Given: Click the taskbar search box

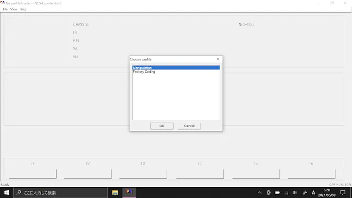Looking at the screenshot, I should click(x=61, y=193).
